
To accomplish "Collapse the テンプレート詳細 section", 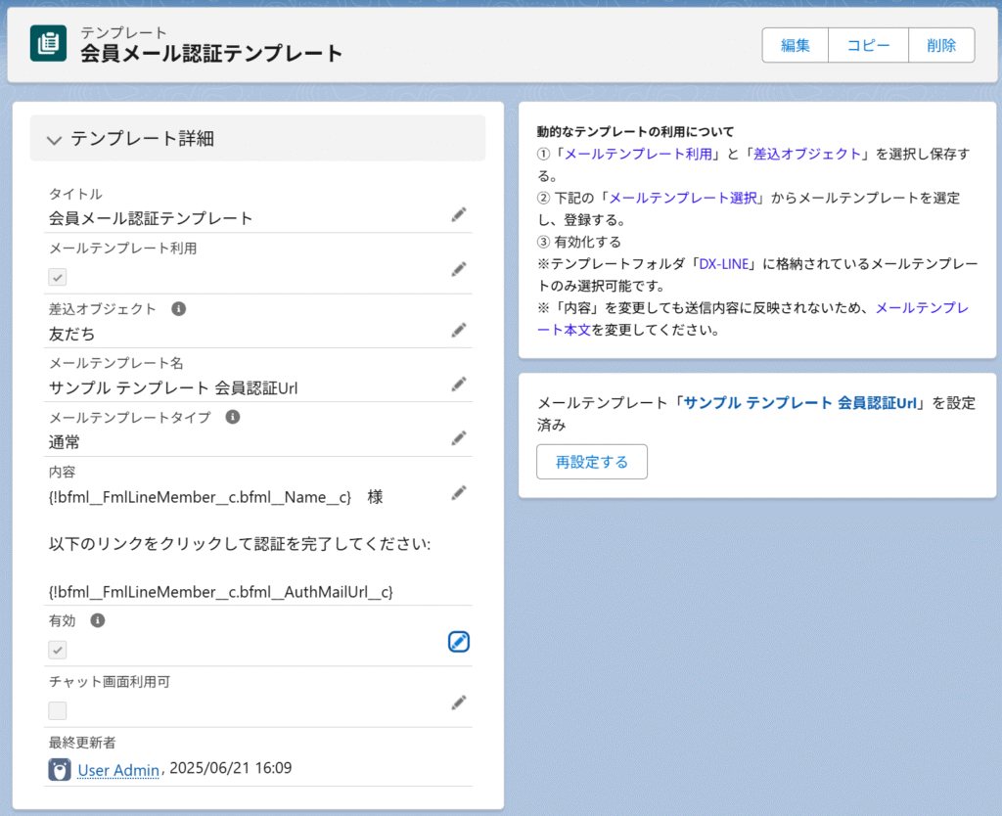I will click(55, 140).
